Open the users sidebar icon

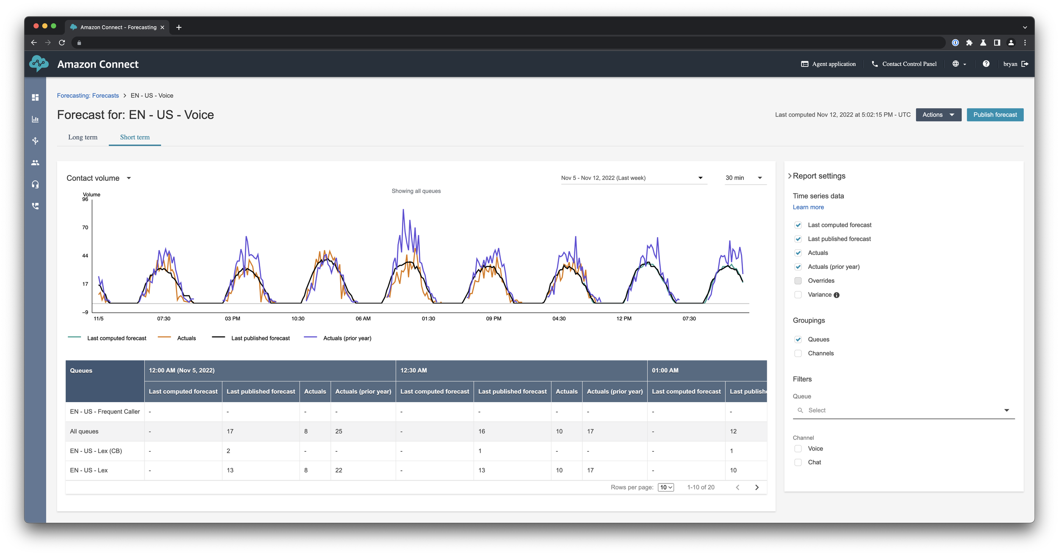click(x=35, y=163)
